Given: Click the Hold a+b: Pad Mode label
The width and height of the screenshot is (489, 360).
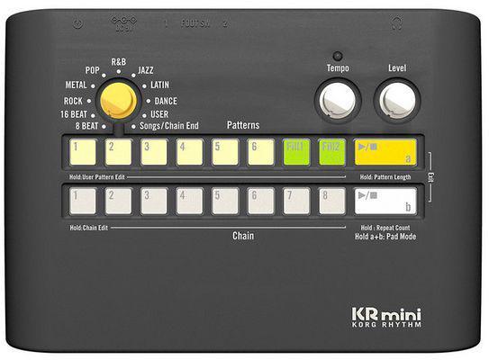Looking at the screenshot, I should (x=385, y=237).
